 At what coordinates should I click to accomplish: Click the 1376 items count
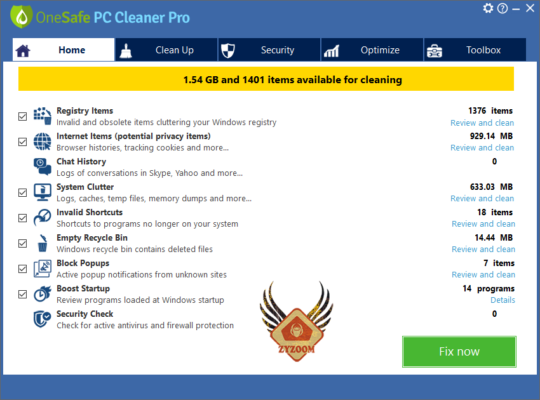point(490,111)
